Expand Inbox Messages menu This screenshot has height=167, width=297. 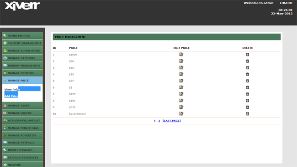[22, 150]
